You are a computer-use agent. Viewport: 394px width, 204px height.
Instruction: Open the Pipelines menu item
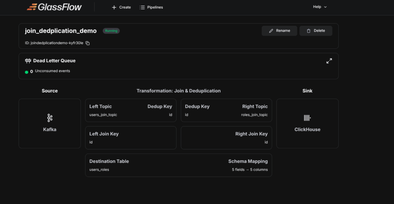151,7
